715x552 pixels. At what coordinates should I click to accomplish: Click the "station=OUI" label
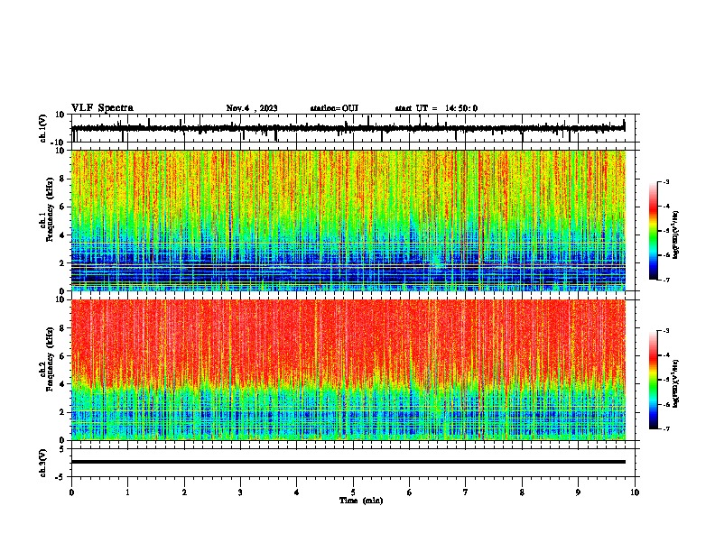334,108
